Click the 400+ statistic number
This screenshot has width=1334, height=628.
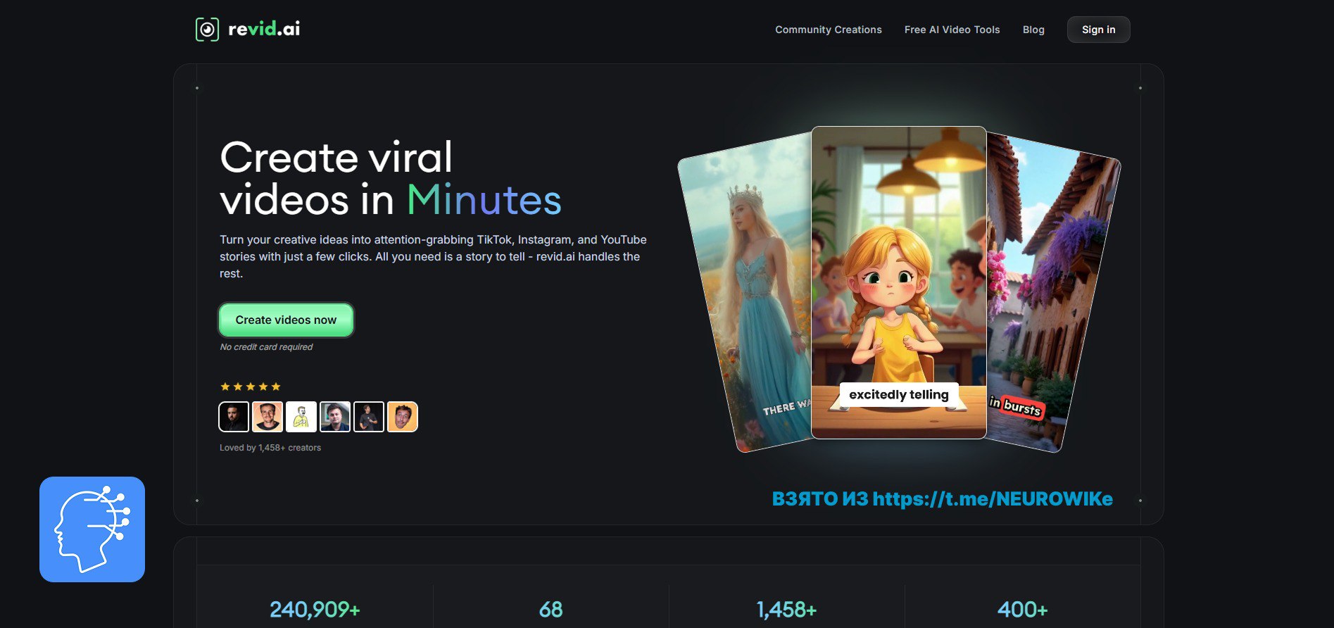pos(1022,609)
